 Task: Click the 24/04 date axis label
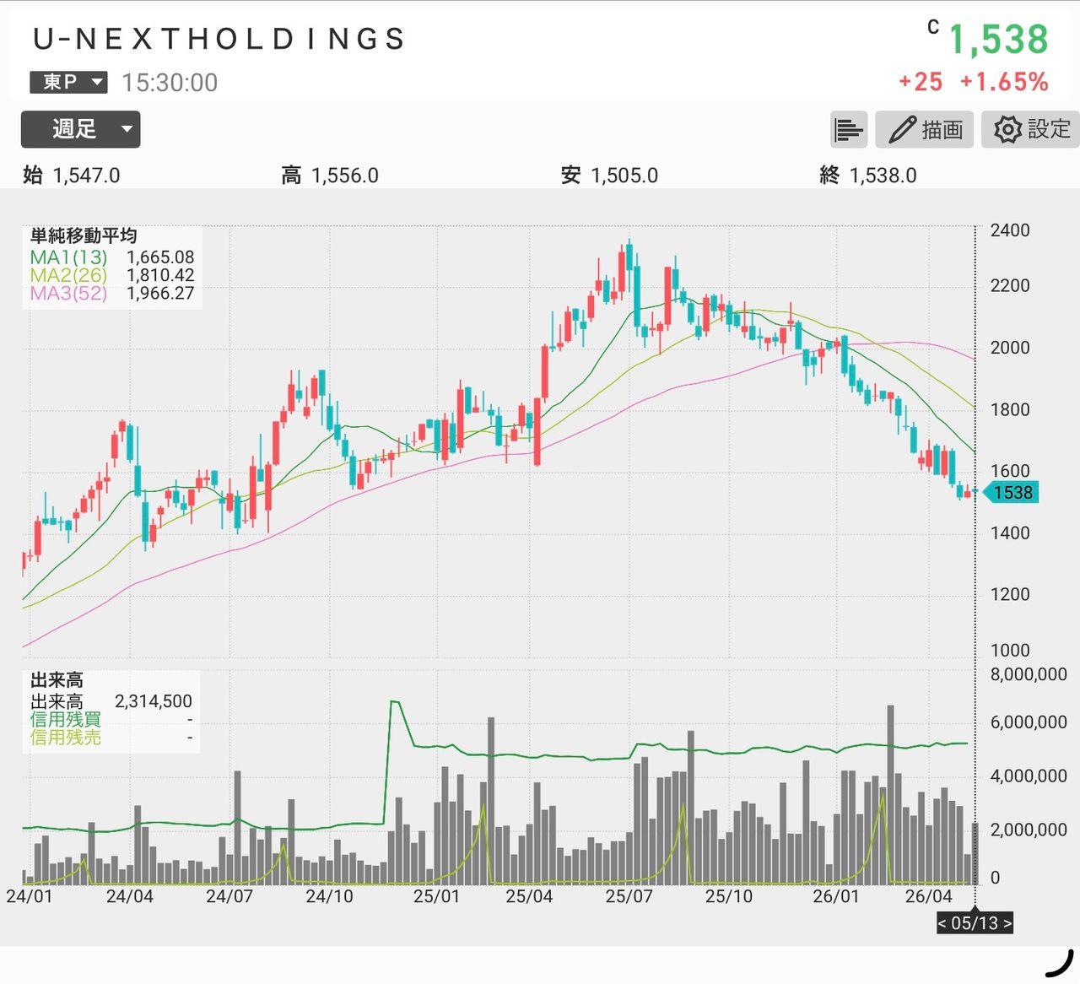(x=130, y=896)
